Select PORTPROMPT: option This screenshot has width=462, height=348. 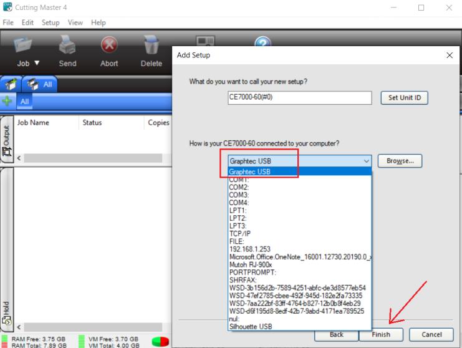300,273
